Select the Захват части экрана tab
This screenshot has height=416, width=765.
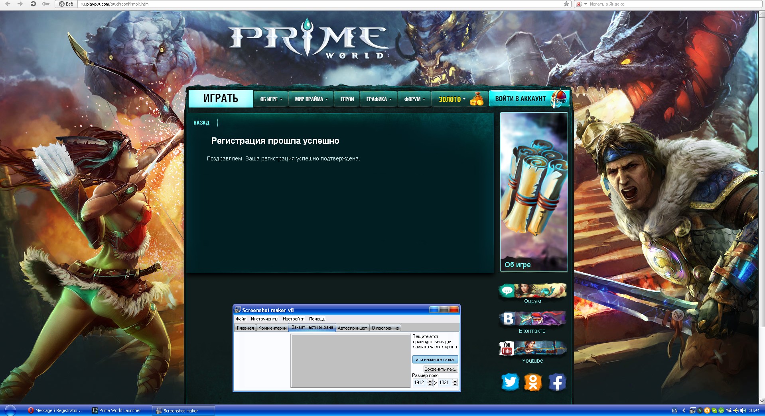point(312,327)
